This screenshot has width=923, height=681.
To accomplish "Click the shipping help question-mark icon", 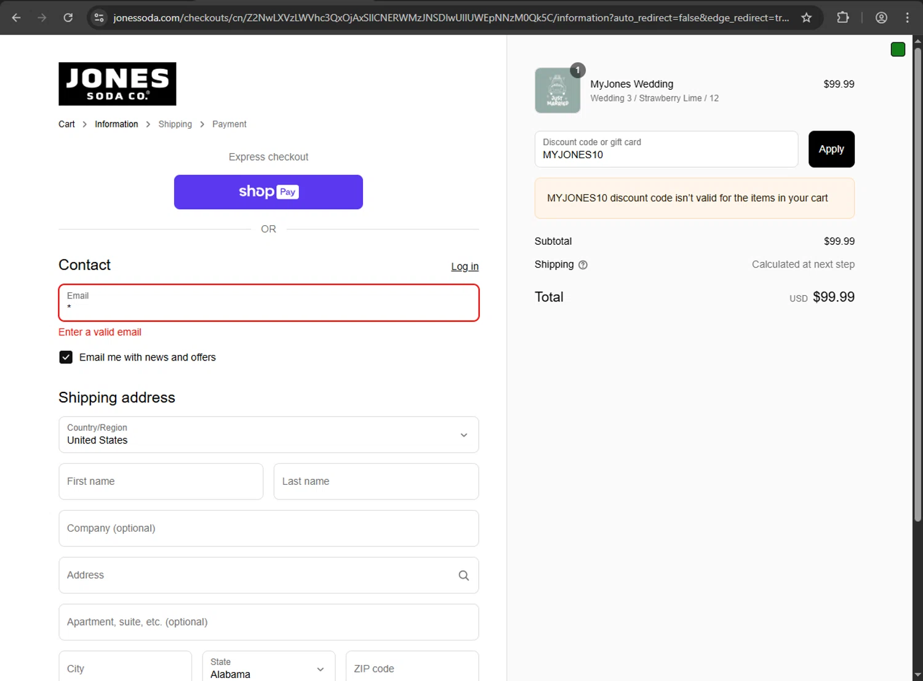I will (583, 265).
